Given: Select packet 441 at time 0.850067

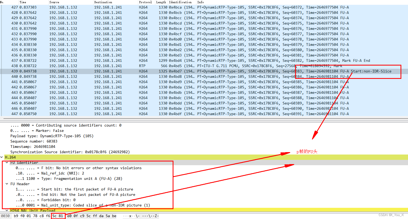Looking at the screenshot, I should click(x=204, y=82).
